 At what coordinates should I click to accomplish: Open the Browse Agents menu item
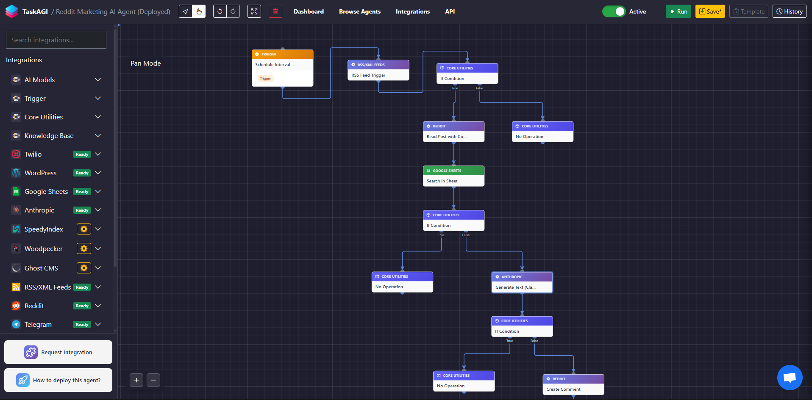(360, 11)
